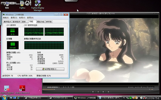Skip to previous track in media player

tap(93, 92)
